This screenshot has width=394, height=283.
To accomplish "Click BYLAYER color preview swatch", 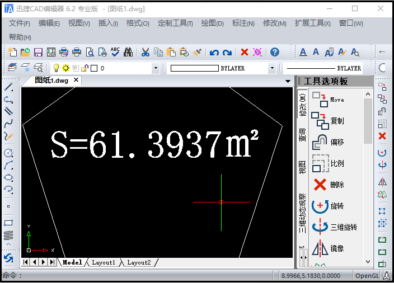I will 195,68.
